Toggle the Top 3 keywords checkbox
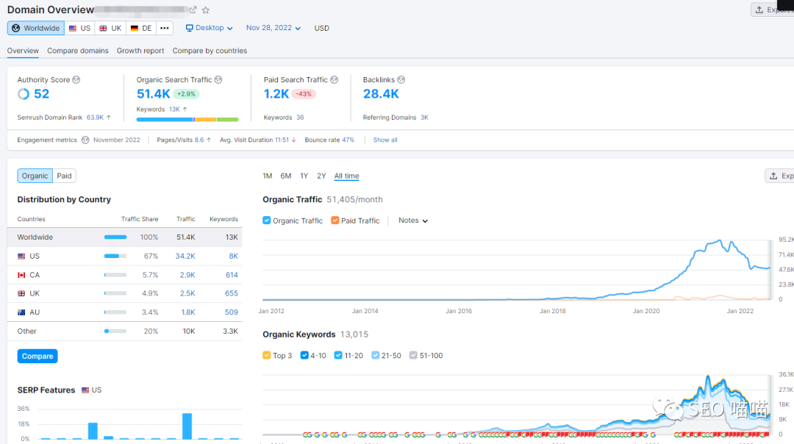Viewport: 794px width, 444px height. coord(266,355)
